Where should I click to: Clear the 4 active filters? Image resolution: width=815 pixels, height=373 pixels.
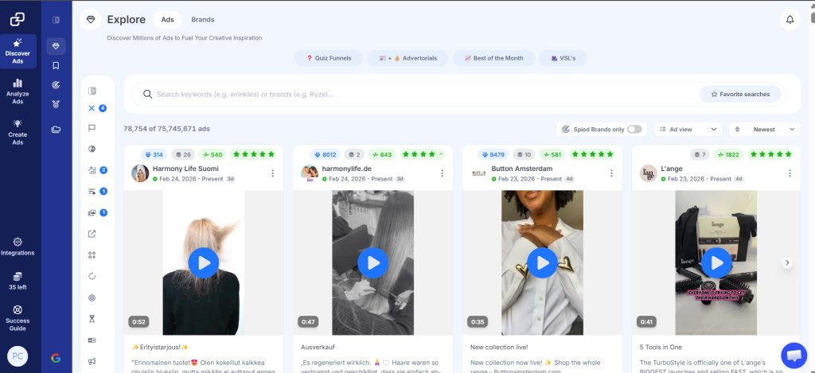(x=92, y=108)
